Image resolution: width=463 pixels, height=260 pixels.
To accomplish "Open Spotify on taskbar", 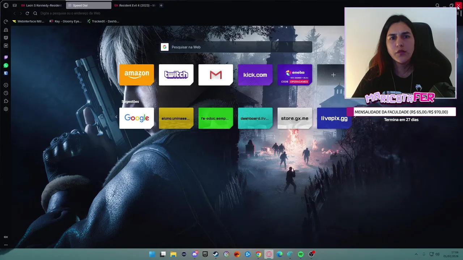I will (301, 254).
